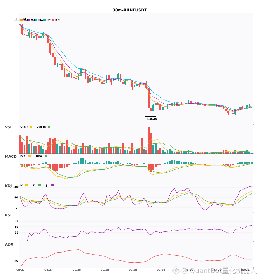Click the VOL10 legend text

(x=41, y=127)
